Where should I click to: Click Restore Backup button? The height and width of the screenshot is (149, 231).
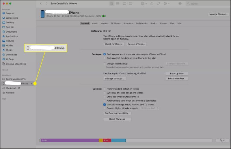tap(177, 79)
